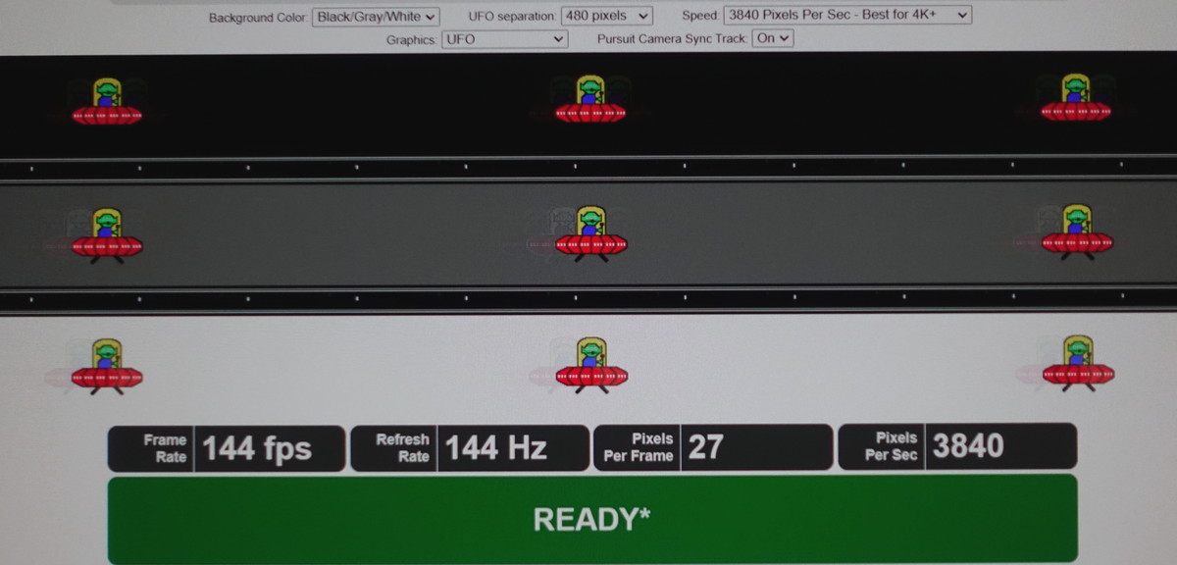Click the left UFO on white background
Image resolution: width=1177 pixels, height=565 pixels.
coord(107,367)
